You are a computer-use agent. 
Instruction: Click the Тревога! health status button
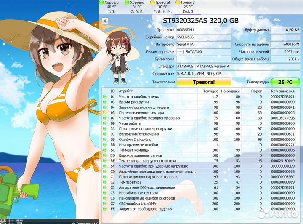click(x=204, y=82)
